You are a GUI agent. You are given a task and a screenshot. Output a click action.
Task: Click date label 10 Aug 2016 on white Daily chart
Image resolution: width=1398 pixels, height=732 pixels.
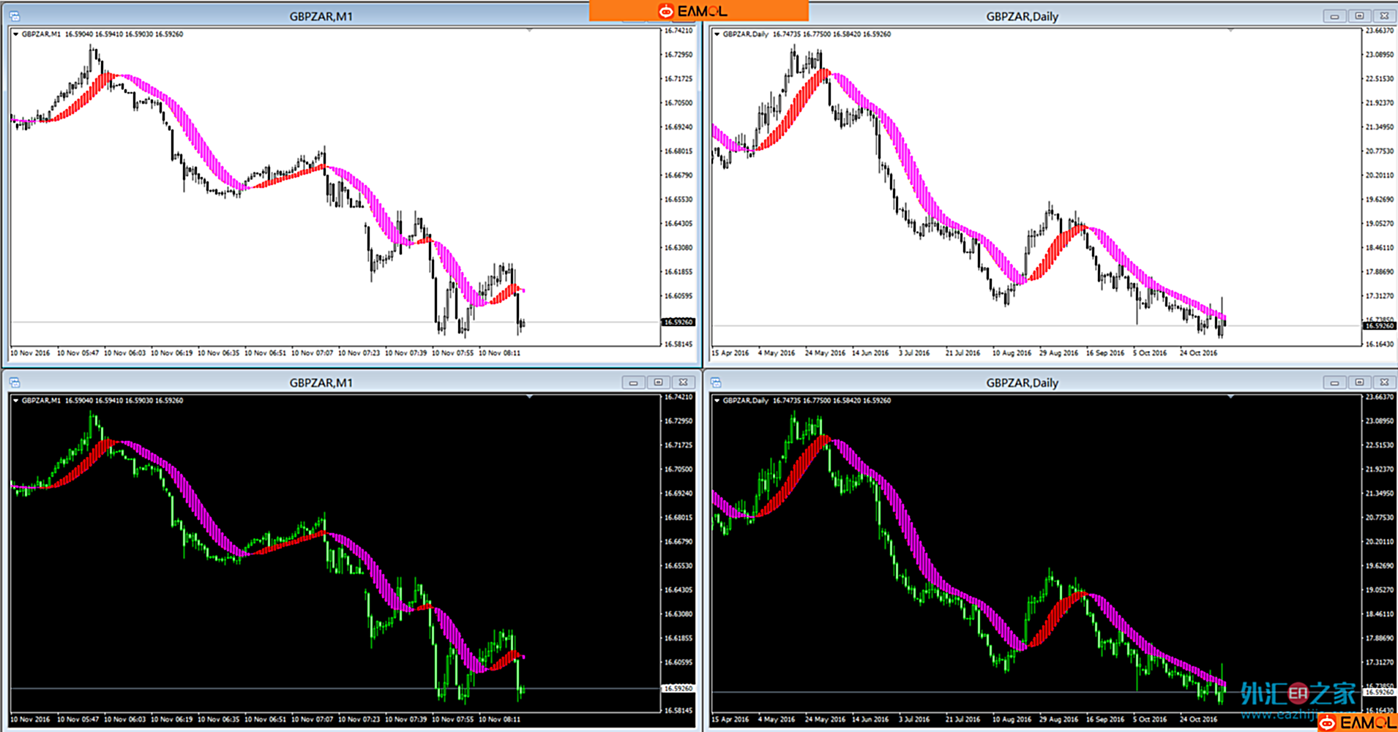[1011, 352]
